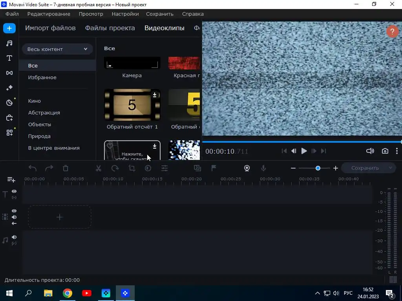Open the Просмотр menu

point(91,14)
